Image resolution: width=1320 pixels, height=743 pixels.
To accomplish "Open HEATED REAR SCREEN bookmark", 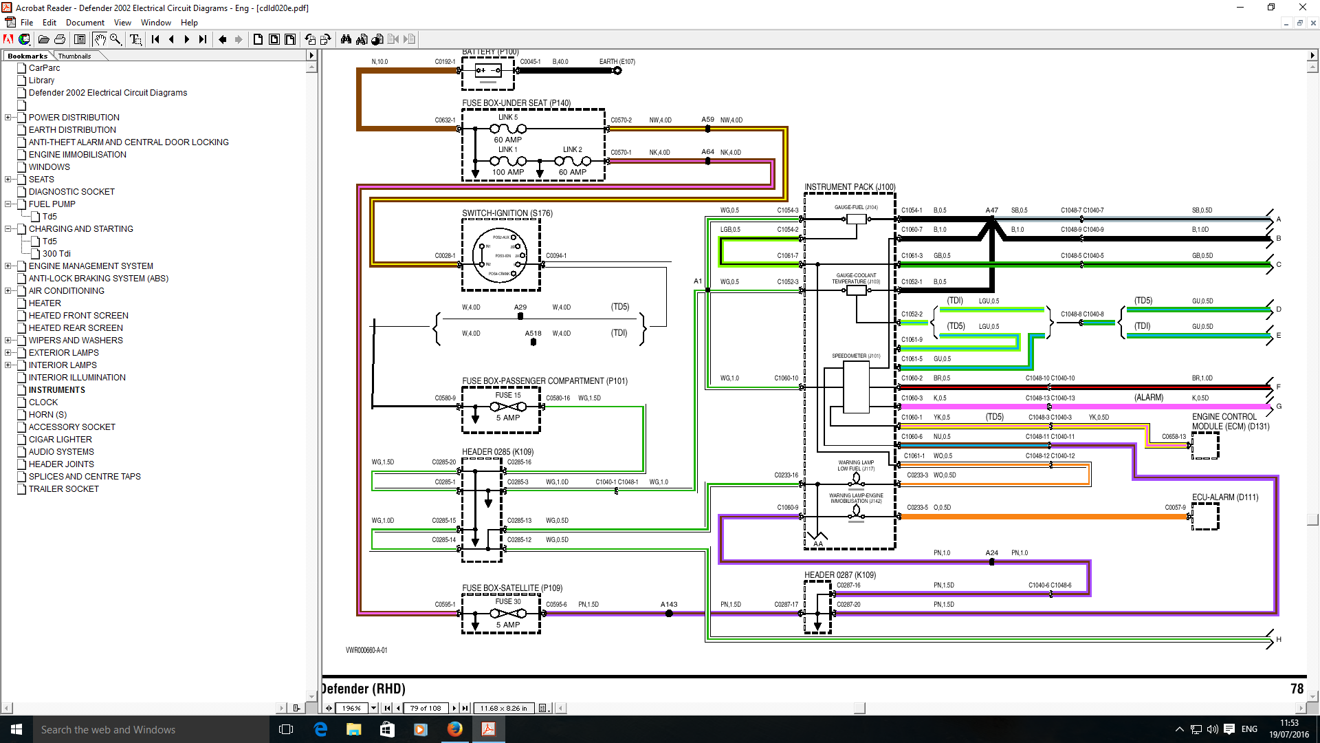I will pos(76,328).
